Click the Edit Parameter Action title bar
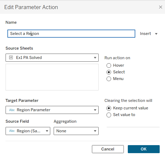 click(x=80, y=7)
